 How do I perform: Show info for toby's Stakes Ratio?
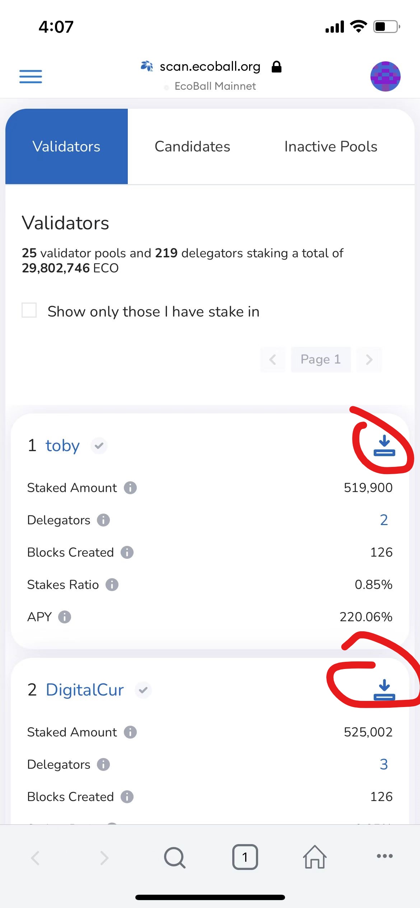[112, 585]
